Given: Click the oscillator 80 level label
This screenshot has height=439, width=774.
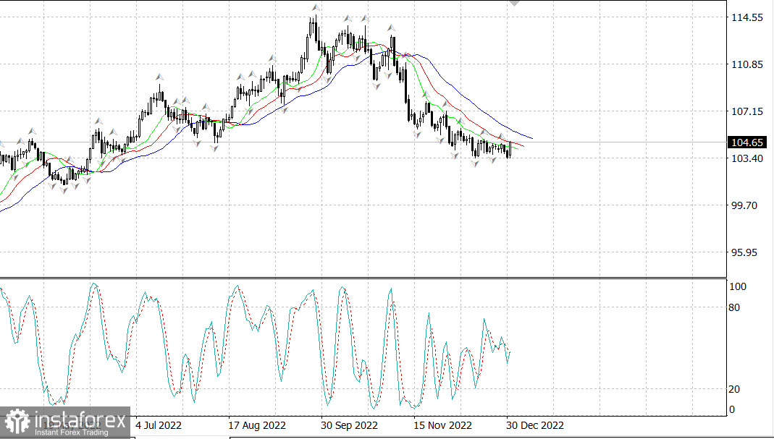Looking at the screenshot, I should (735, 307).
